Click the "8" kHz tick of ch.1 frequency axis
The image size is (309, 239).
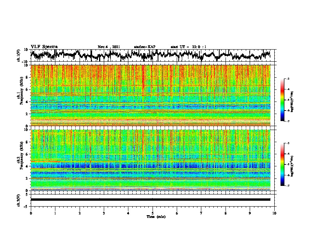point(27,77)
